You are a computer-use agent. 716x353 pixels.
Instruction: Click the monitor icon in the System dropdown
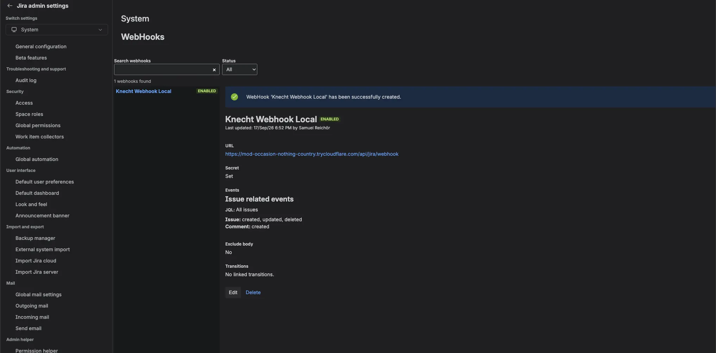coord(14,30)
